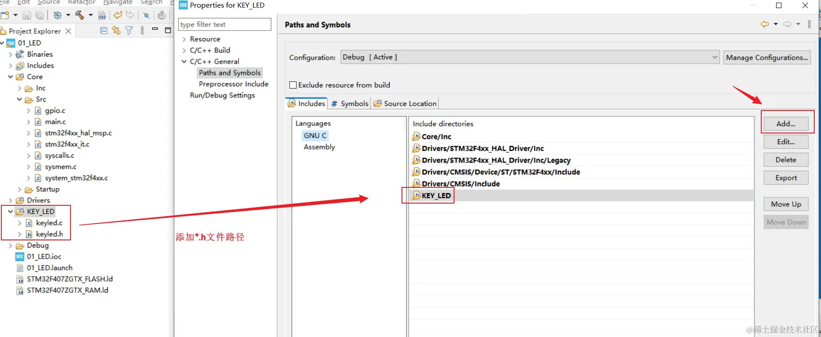Open the dropdown next to New icon
This screenshot has width=821, height=337.
(15, 15)
